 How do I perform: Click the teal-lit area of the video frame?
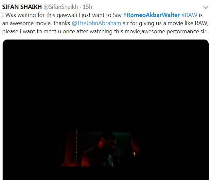point(121,142)
